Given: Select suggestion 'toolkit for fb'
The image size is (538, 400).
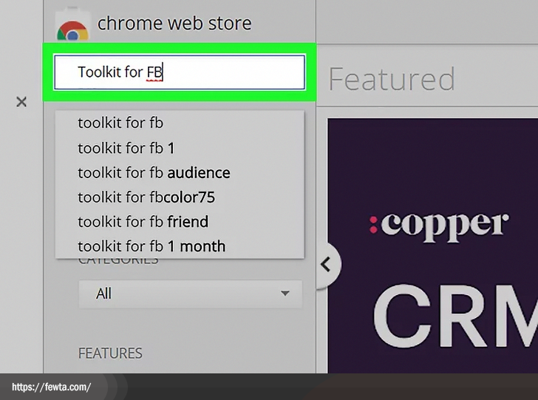Looking at the screenshot, I should click(180, 123).
